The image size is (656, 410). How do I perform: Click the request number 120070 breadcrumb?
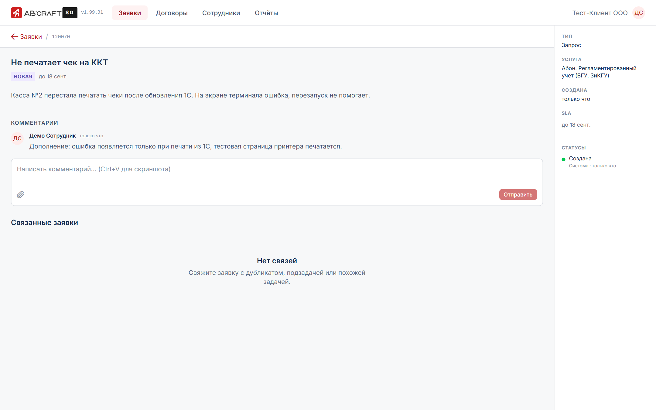tap(61, 36)
